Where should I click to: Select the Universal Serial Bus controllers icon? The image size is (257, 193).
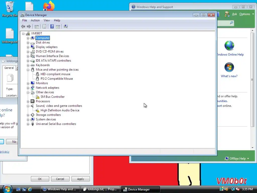tap(33, 124)
